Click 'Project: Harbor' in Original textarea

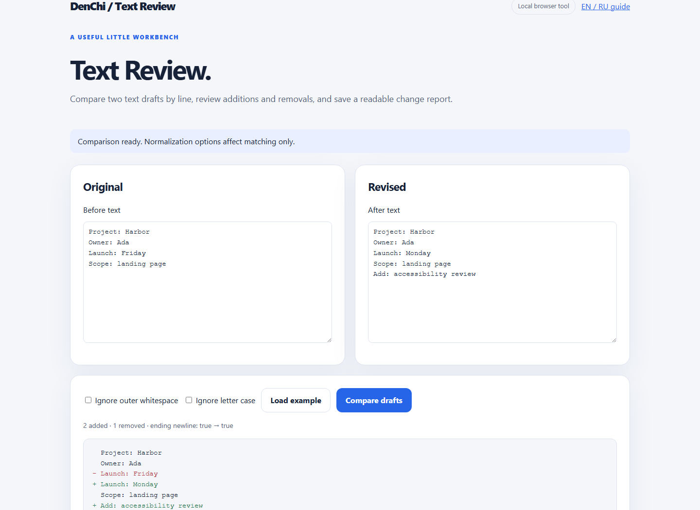click(119, 232)
